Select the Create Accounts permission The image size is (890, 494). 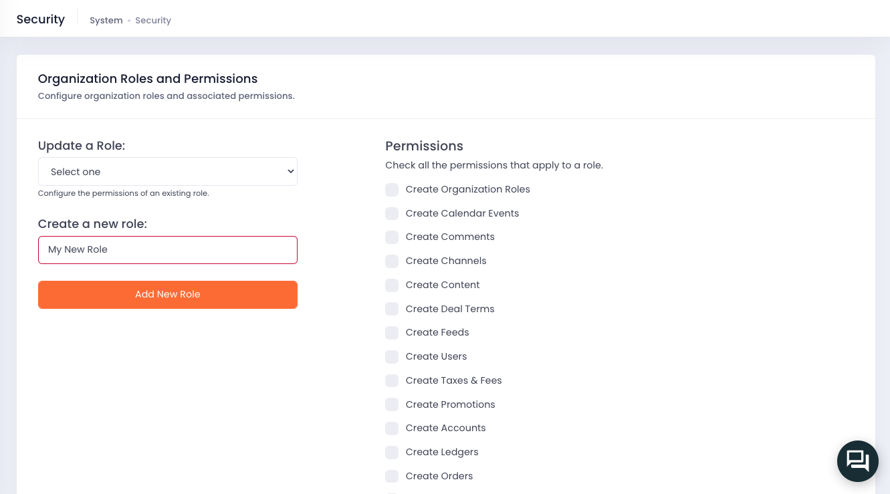(x=392, y=428)
